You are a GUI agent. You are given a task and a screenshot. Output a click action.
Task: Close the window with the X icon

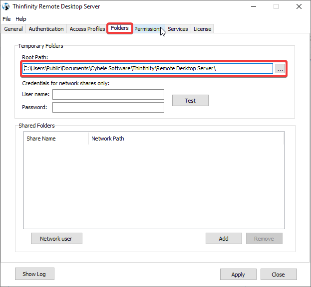tap(299, 6)
